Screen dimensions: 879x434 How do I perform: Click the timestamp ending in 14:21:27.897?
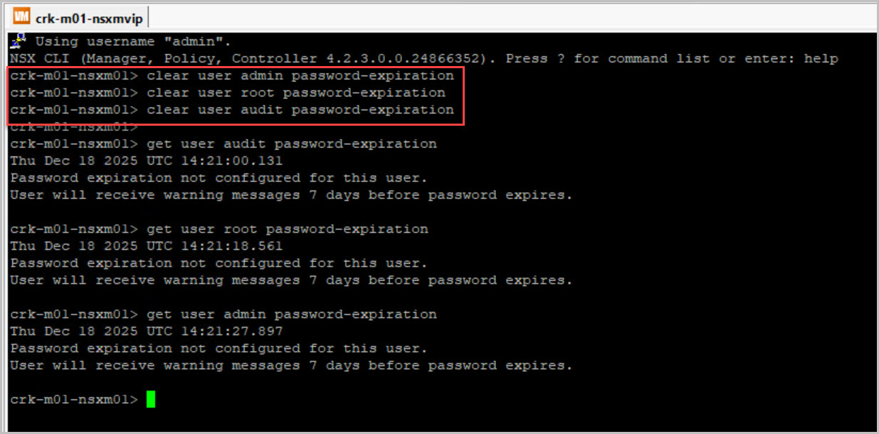click(x=146, y=331)
